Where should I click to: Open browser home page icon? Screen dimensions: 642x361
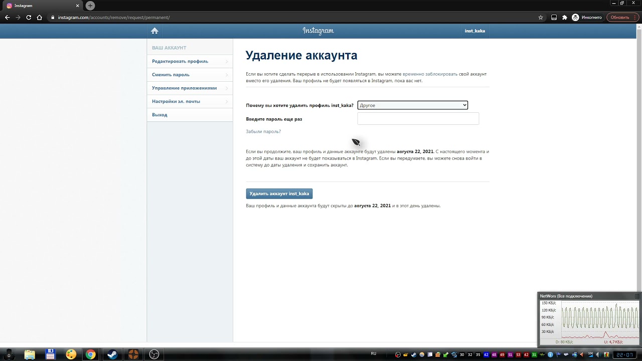coord(40,17)
